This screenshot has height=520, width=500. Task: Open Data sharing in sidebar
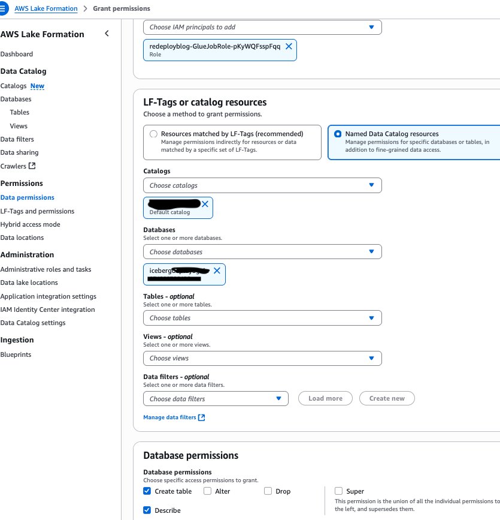(x=20, y=152)
